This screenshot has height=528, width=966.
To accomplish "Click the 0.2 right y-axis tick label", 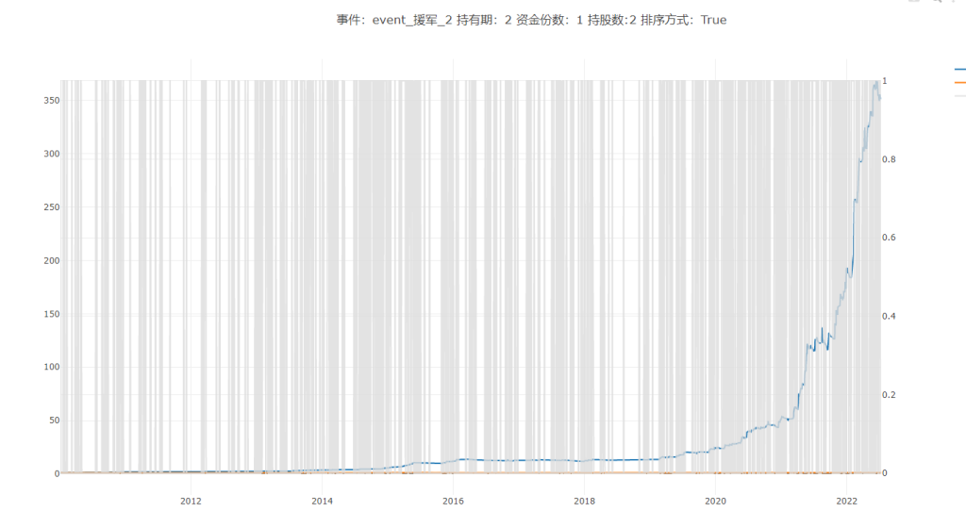I will tap(890, 394).
